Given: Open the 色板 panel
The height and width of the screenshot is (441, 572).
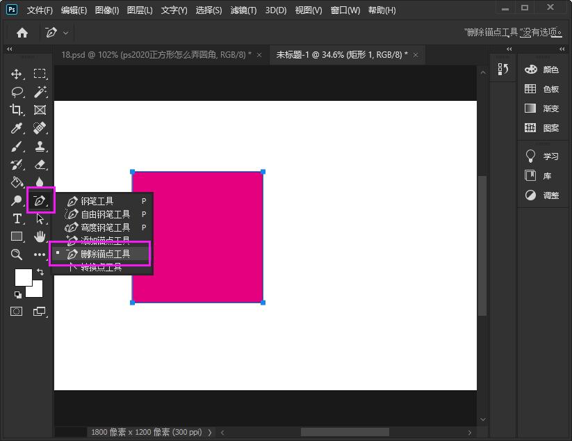Looking at the screenshot, I should 541,89.
